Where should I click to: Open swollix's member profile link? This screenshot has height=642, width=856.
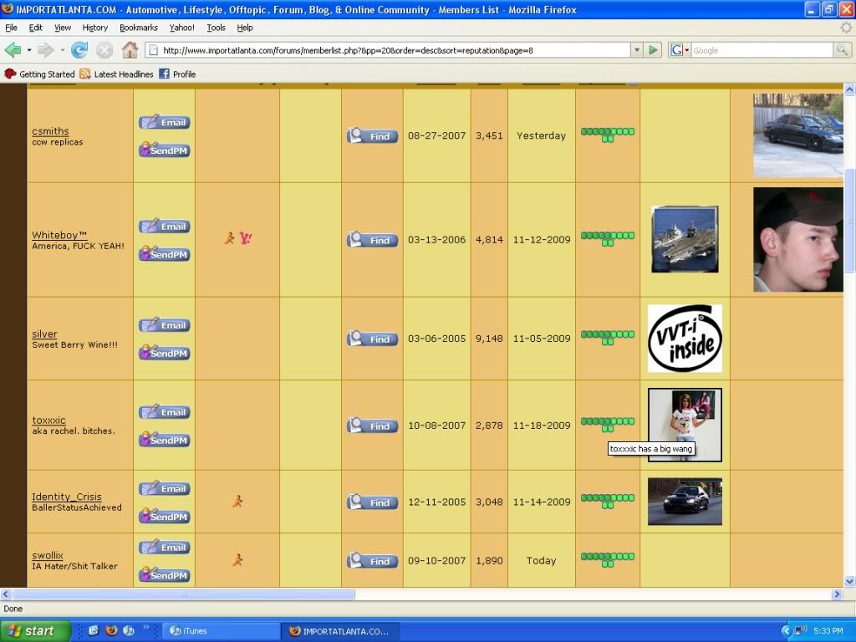pos(48,555)
